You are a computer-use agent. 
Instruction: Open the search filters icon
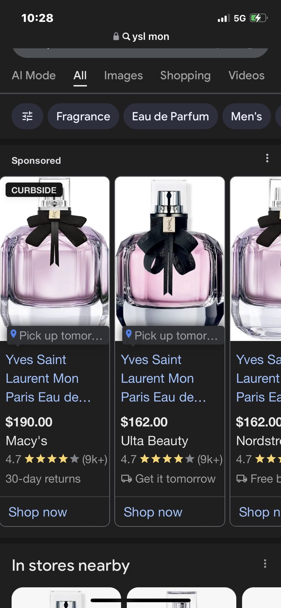coord(27,117)
